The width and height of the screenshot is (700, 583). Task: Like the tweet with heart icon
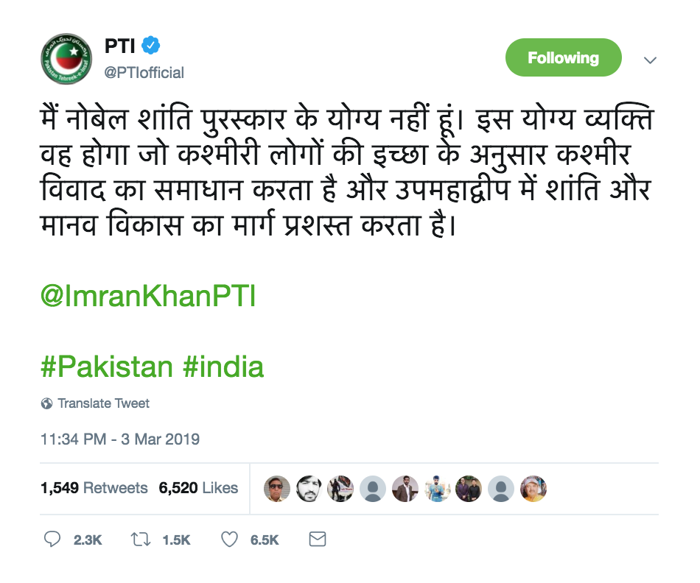pos(230,540)
